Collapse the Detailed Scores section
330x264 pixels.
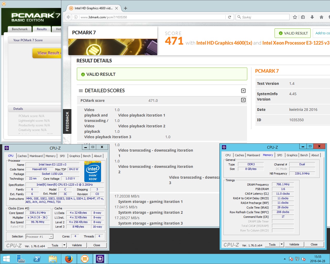pos(243,91)
